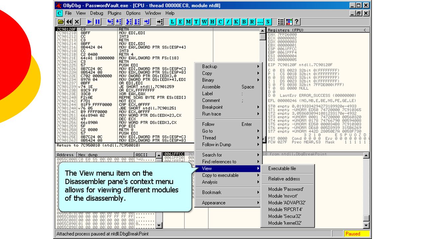Click the Restart program rewind icon

tap(69, 22)
